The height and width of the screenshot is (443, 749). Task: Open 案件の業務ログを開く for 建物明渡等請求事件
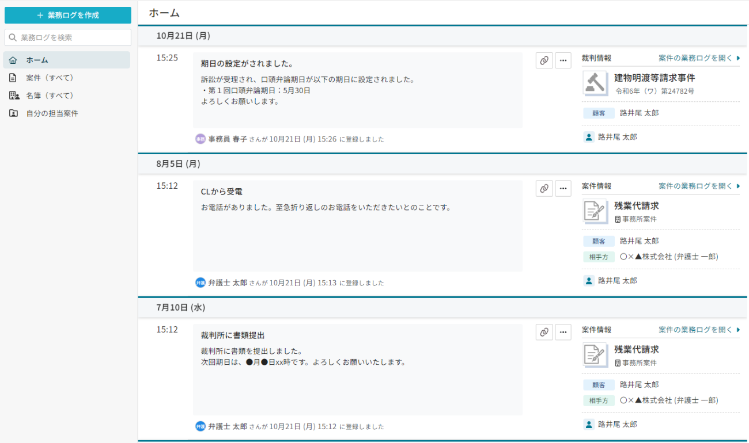(695, 58)
